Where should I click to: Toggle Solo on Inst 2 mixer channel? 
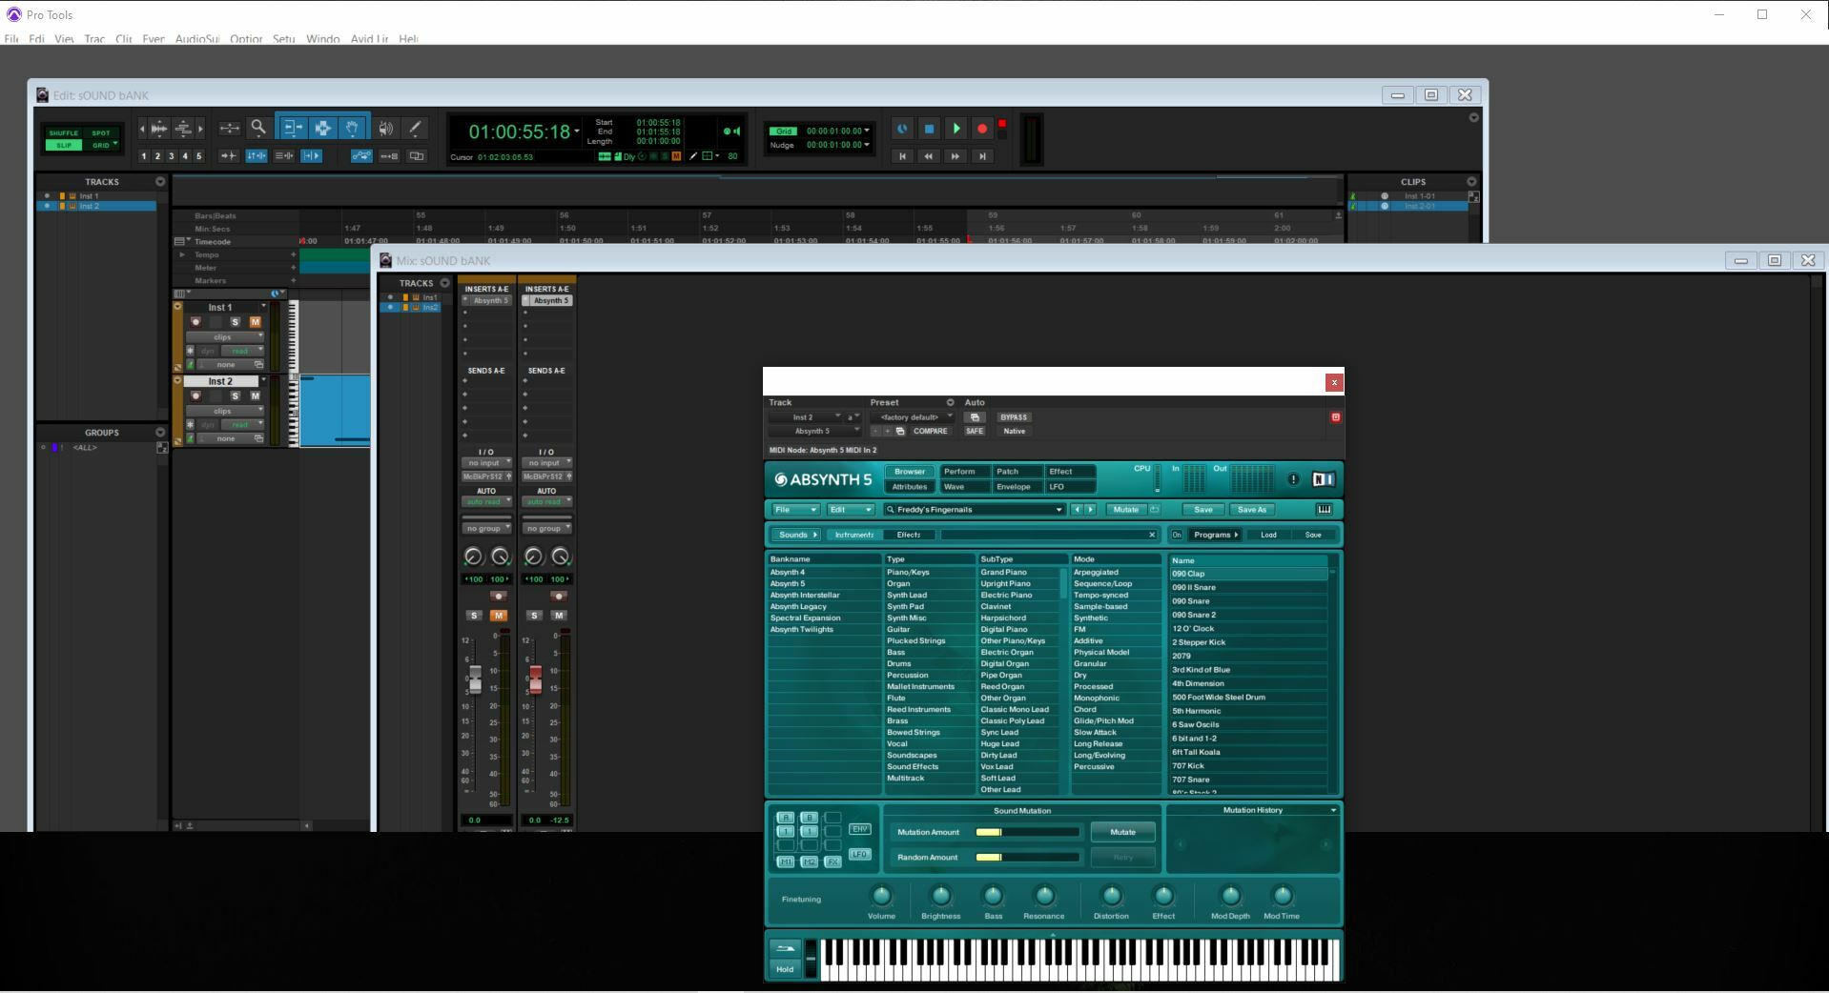(x=534, y=616)
